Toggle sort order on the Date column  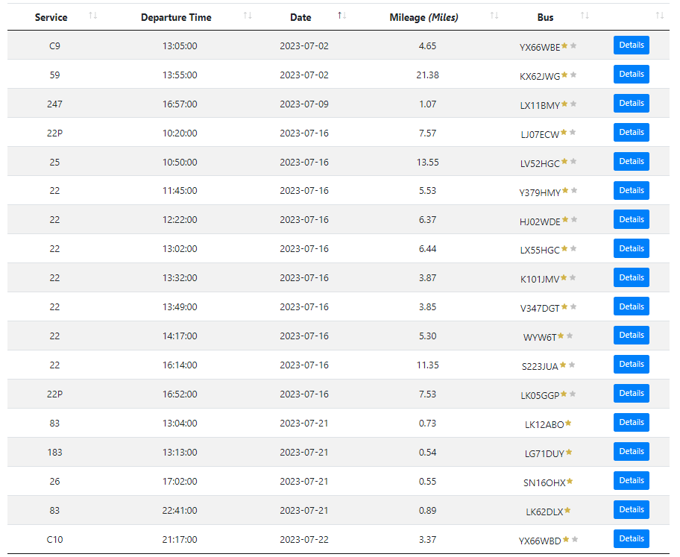click(x=300, y=17)
